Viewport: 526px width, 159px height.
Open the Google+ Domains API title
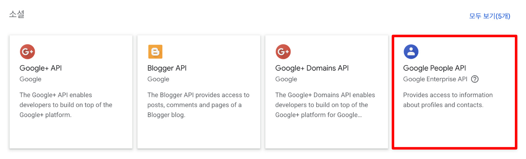(312, 68)
